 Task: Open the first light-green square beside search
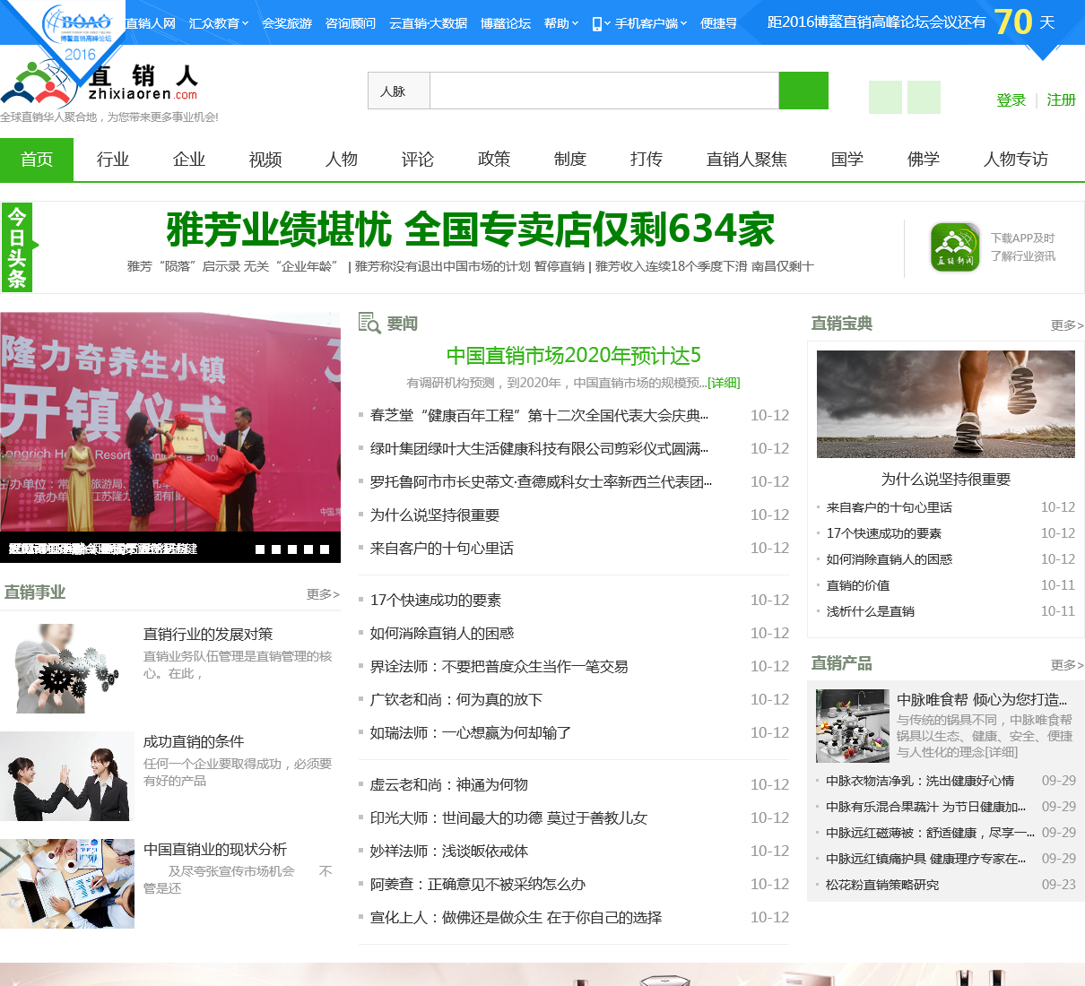coord(885,97)
